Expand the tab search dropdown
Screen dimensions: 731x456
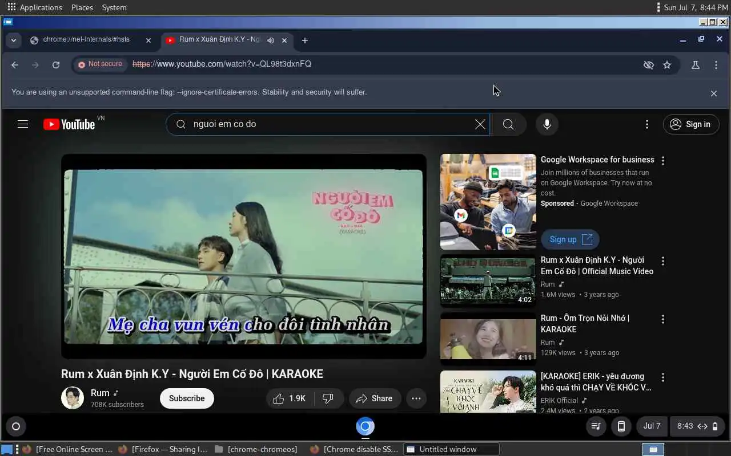click(x=13, y=40)
